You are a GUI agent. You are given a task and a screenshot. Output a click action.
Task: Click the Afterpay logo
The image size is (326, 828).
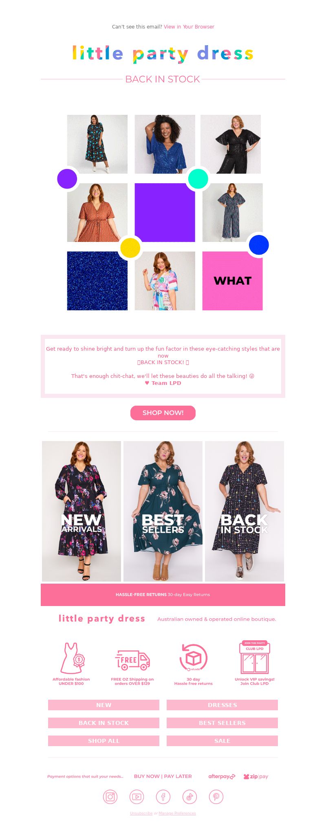pos(222,776)
